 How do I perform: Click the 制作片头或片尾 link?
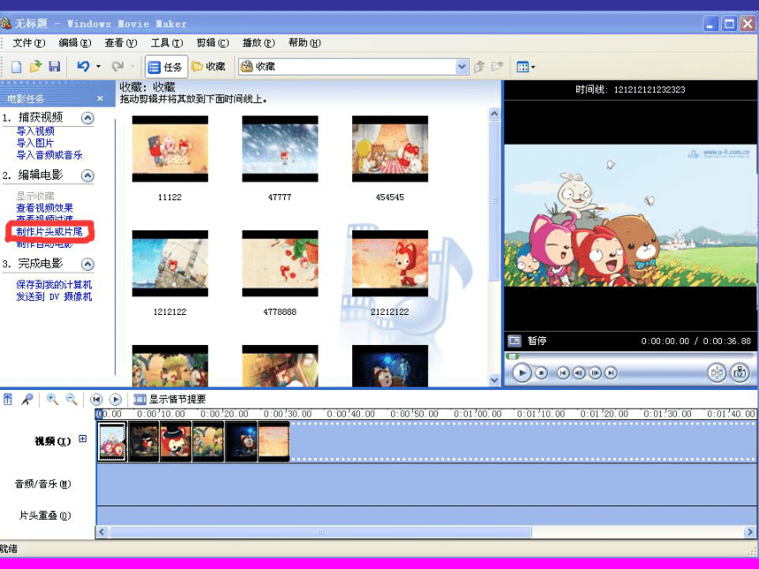click(49, 232)
